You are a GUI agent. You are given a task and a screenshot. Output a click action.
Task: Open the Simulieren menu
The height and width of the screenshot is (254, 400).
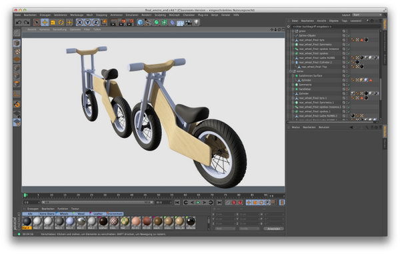[x=132, y=15]
